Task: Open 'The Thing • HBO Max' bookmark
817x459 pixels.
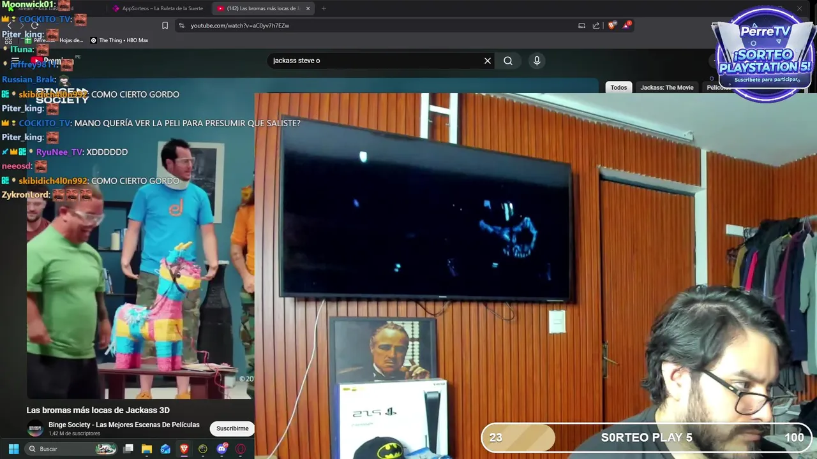Action: coord(119,40)
